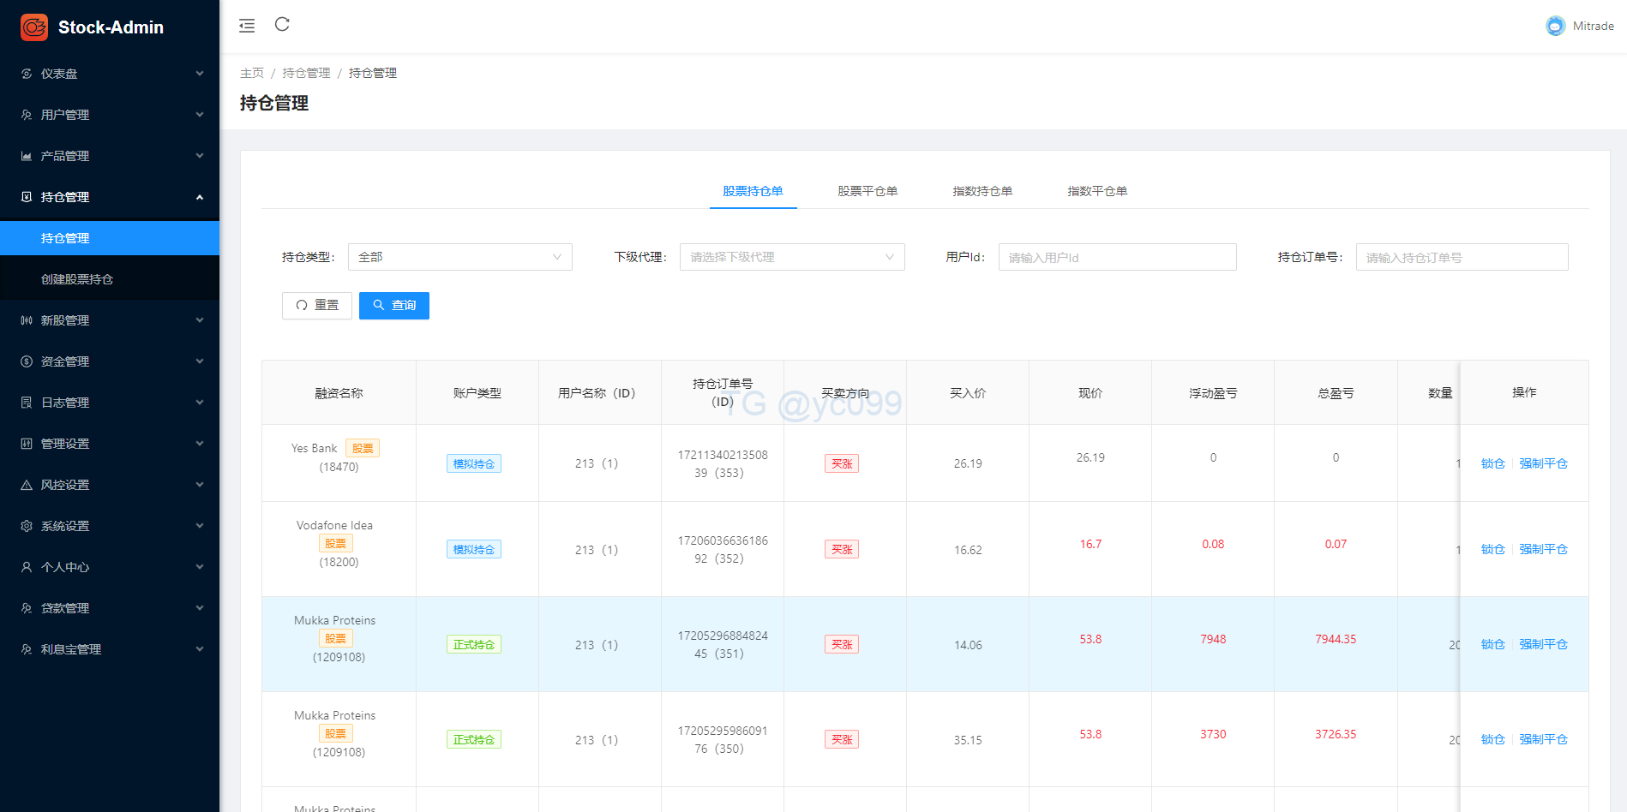Open the 下级代理 agent selection dropdown
1627x812 pixels.
791,257
